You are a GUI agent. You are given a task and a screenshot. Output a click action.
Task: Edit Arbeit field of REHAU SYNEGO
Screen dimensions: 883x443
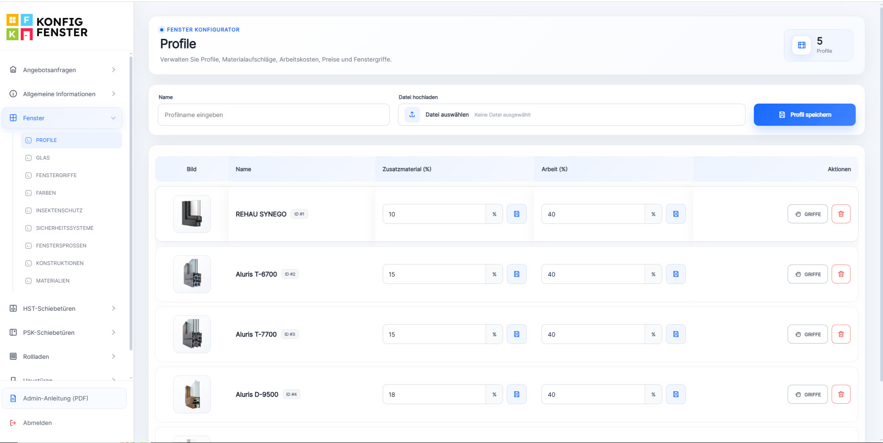point(593,214)
